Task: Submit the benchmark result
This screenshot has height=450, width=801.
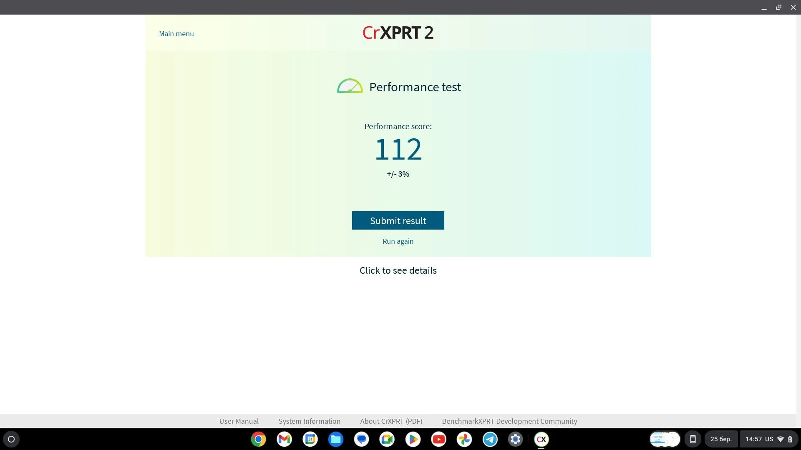Action: click(x=398, y=220)
